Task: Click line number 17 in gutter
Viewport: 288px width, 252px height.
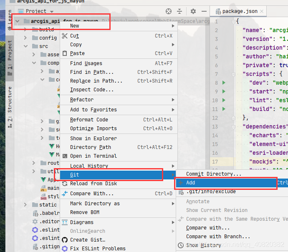Action: point(215,162)
